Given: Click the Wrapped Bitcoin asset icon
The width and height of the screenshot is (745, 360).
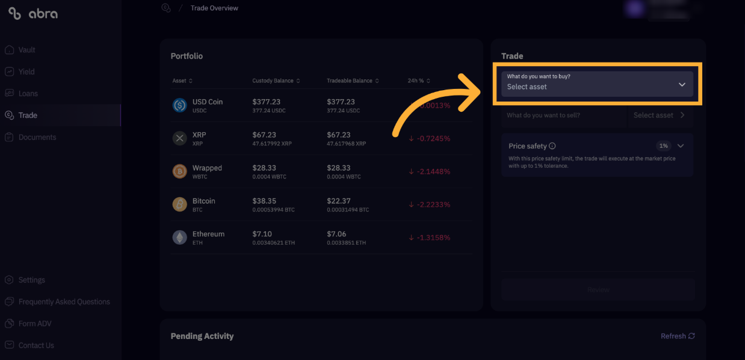Looking at the screenshot, I should pos(180,171).
